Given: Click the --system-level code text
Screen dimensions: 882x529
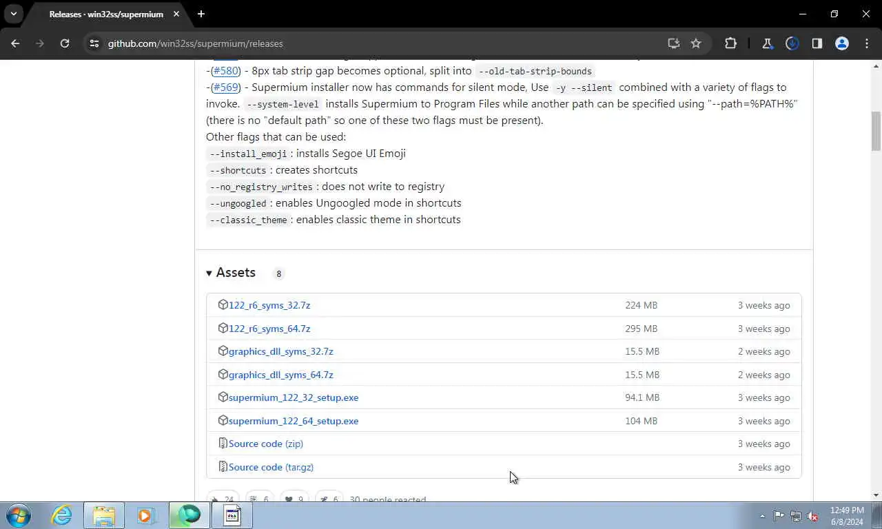Looking at the screenshot, I should click(x=283, y=104).
